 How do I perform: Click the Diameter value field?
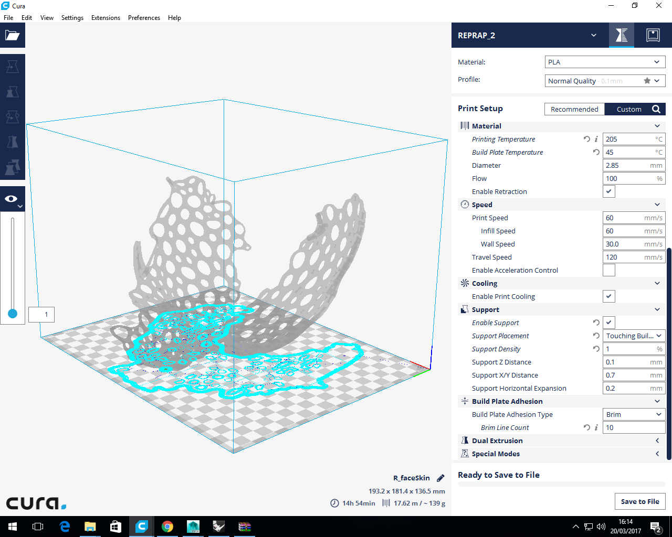[x=634, y=165]
